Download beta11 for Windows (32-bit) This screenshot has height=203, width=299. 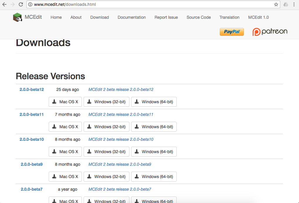coord(107,127)
